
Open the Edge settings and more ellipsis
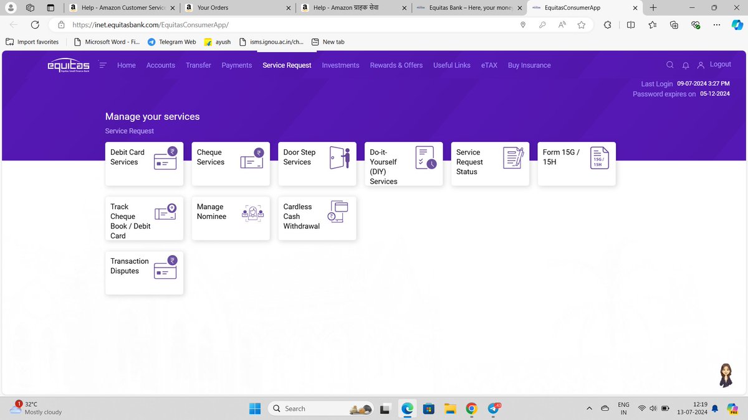[717, 25]
